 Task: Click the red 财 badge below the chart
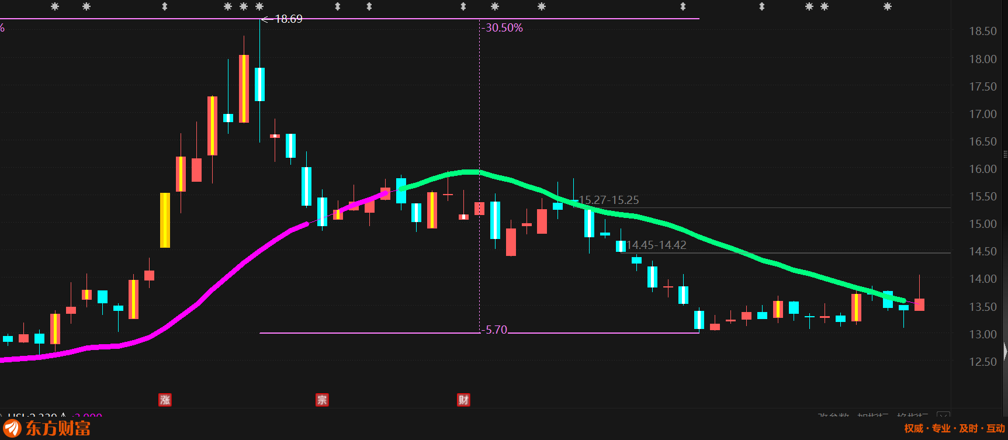pyautogui.click(x=463, y=400)
